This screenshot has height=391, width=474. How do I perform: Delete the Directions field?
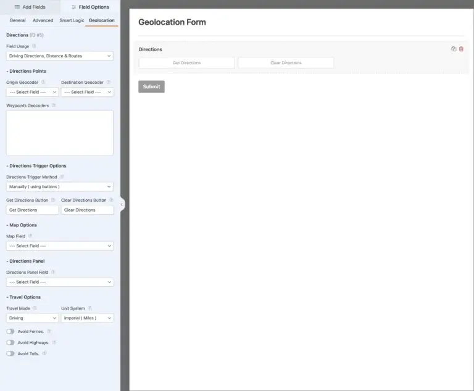click(461, 49)
